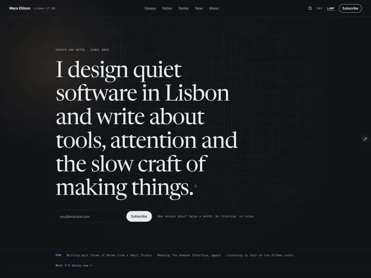This screenshot has width=371, height=278.
Task: Open the search icon in header
Action: [x=310, y=8]
